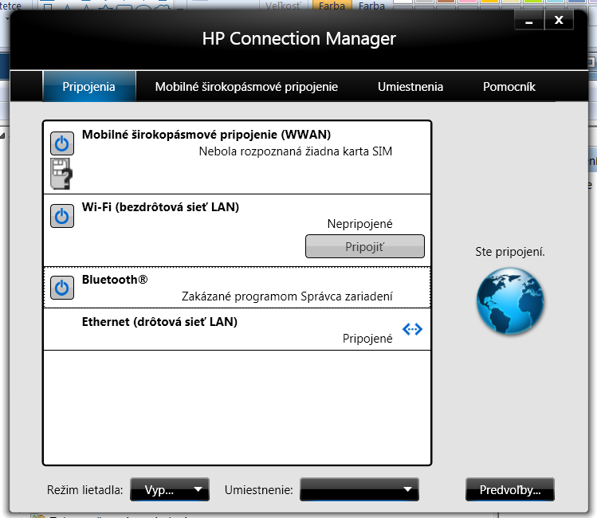Click the 'Nepripojené' Wi-Fi status text

[359, 224]
